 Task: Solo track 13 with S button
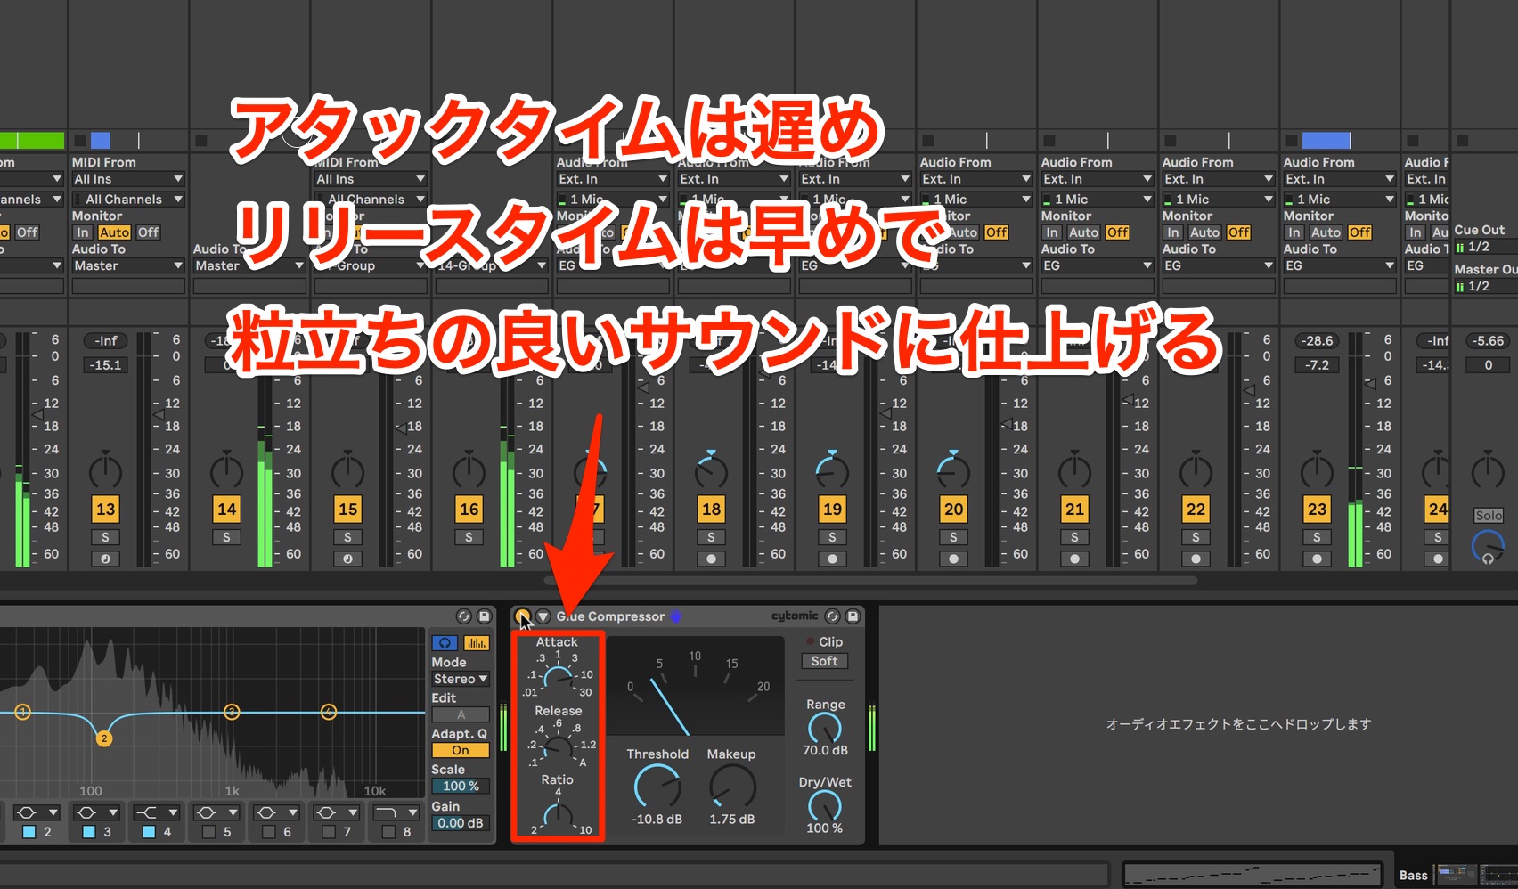pos(106,538)
